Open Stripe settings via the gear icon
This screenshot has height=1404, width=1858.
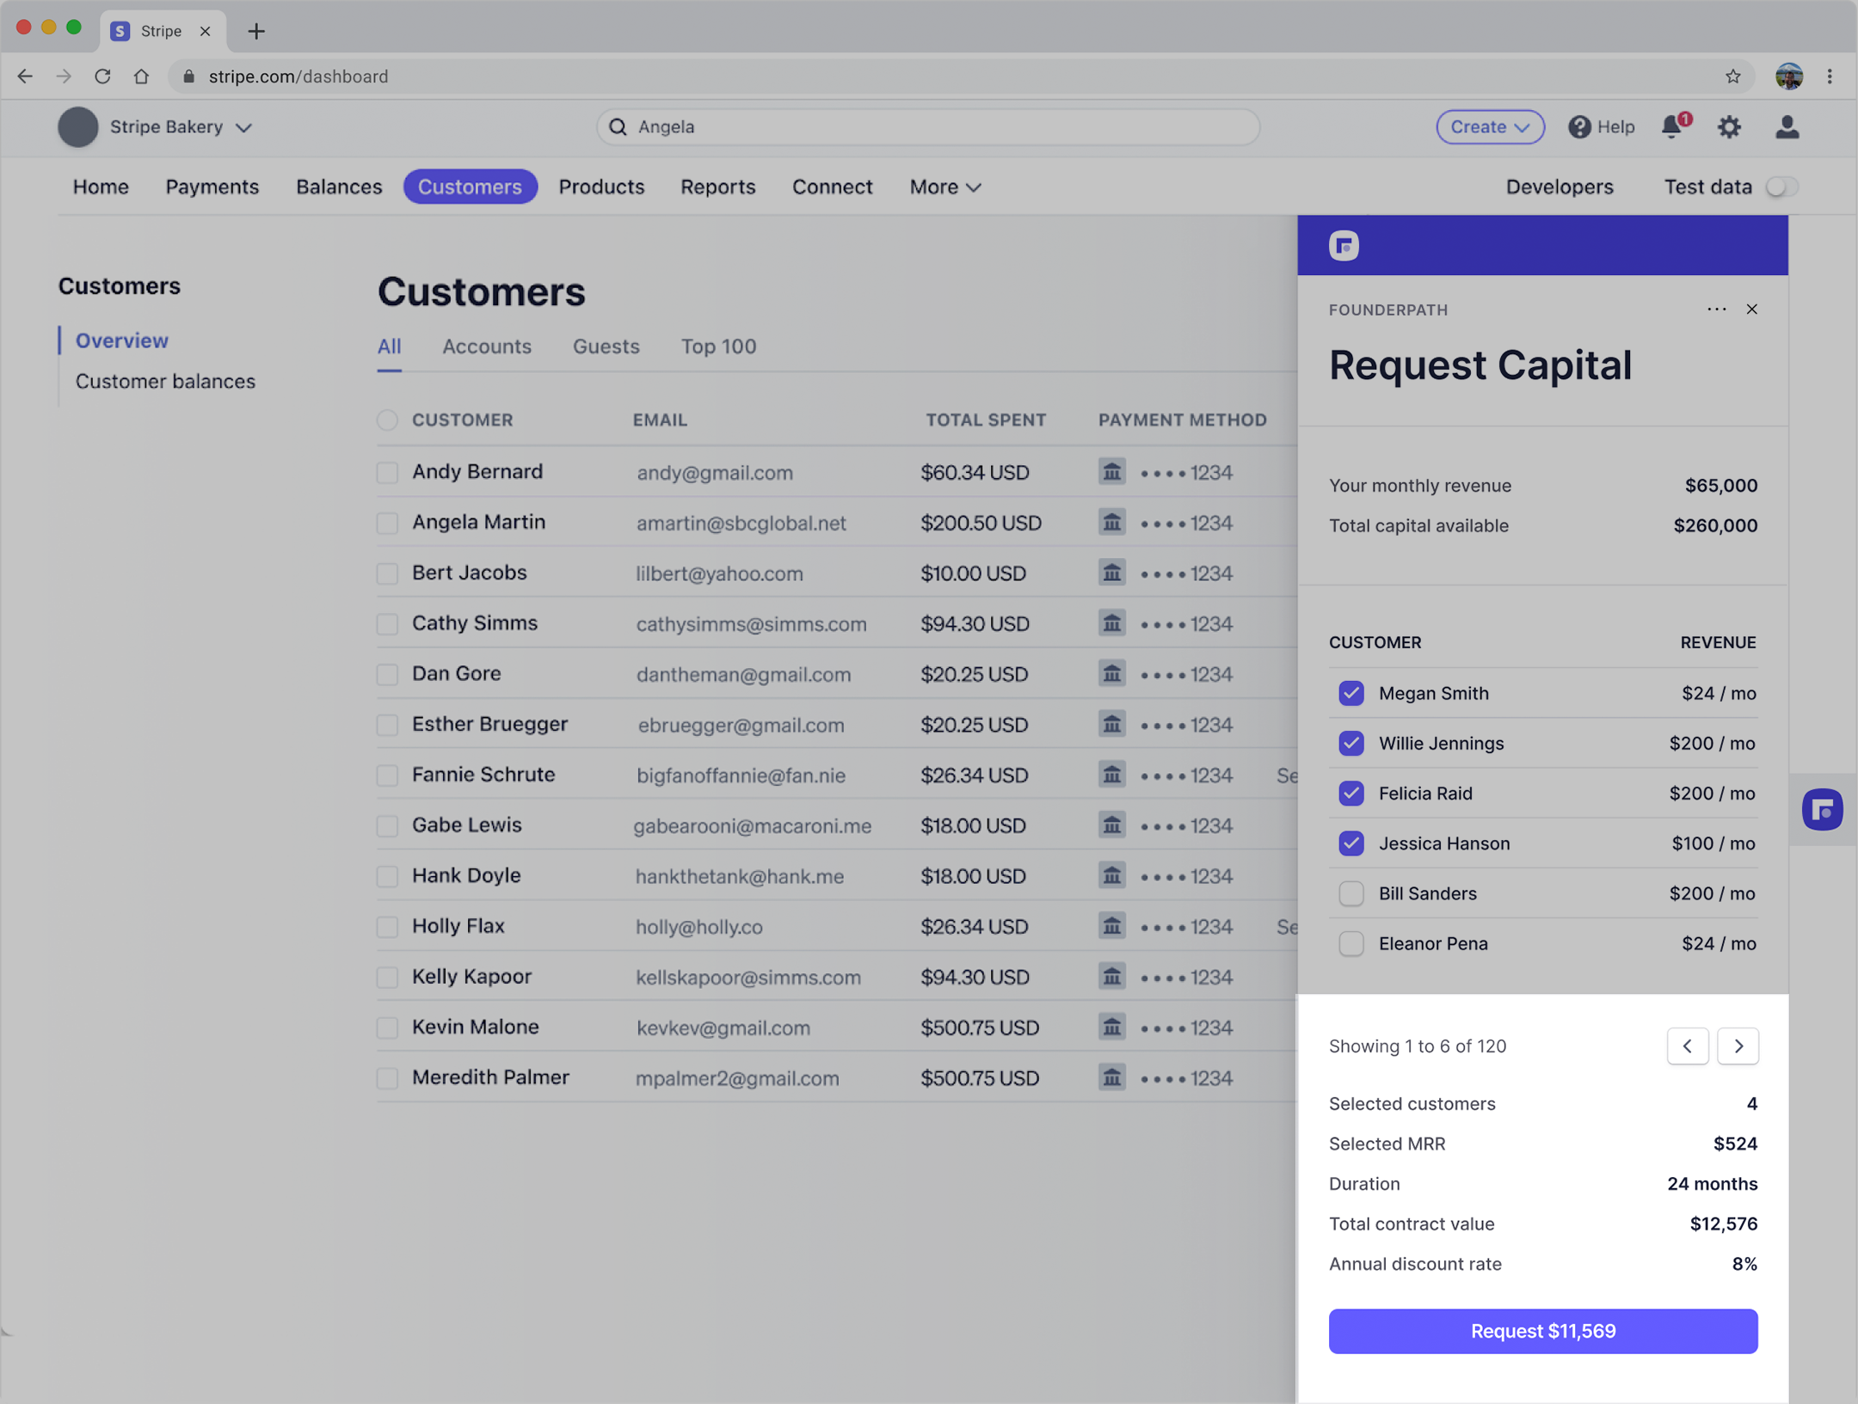[1729, 126]
